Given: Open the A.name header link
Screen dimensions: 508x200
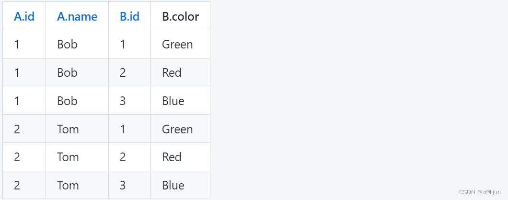Looking at the screenshot, I should pos(77,16).
